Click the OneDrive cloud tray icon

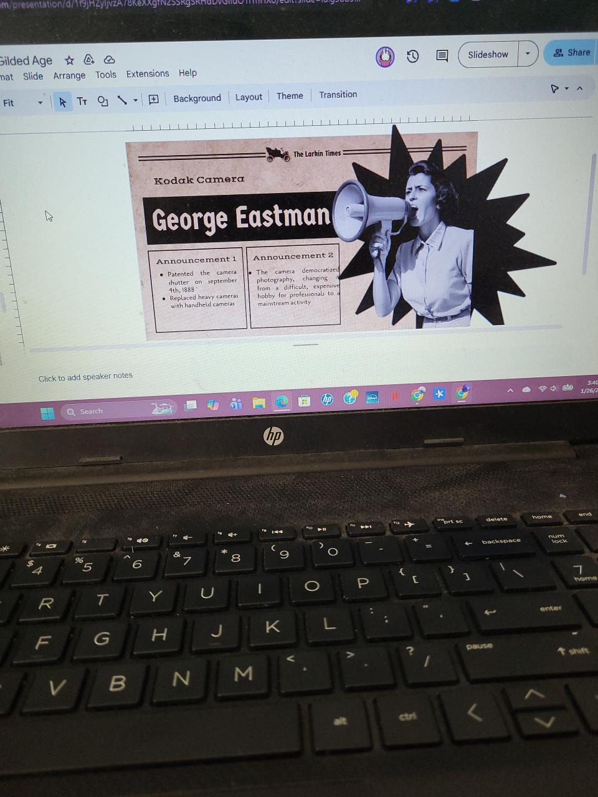526,390
